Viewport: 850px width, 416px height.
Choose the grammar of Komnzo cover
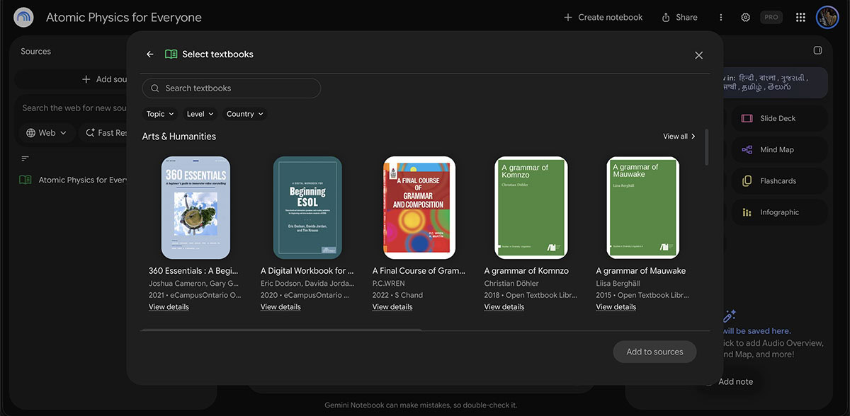point(531,207)
